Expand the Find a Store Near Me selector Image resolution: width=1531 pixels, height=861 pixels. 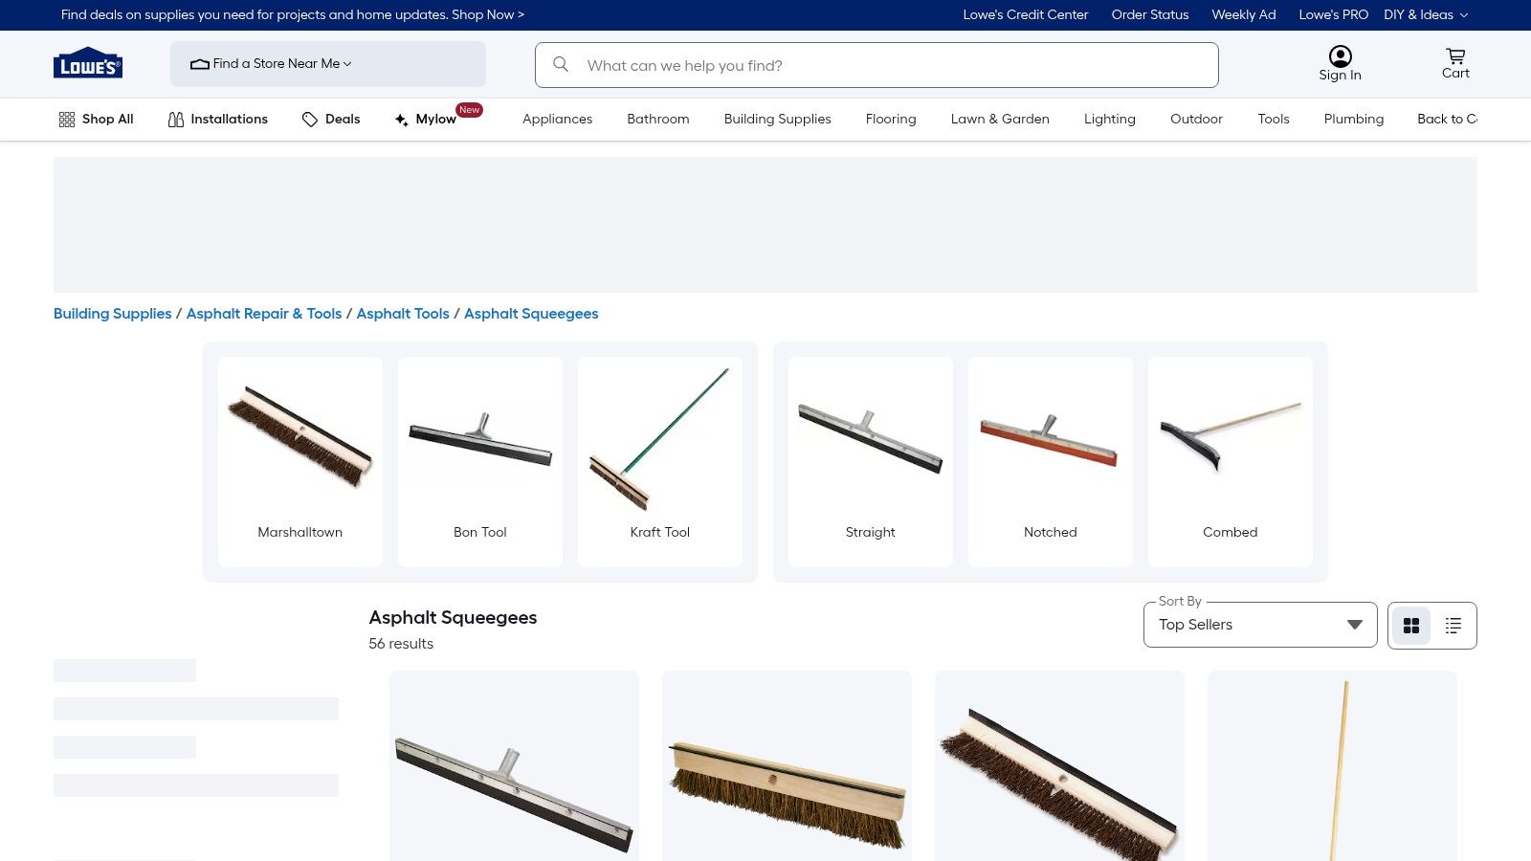coord(277,63)
